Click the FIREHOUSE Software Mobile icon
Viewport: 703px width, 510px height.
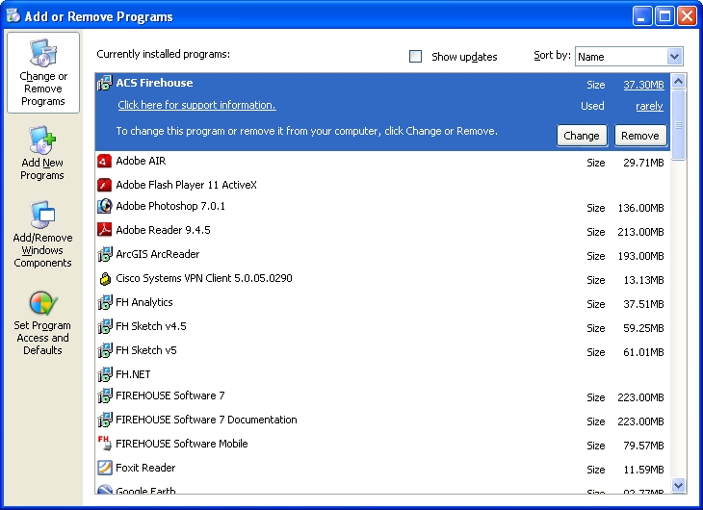click(104, 444)
